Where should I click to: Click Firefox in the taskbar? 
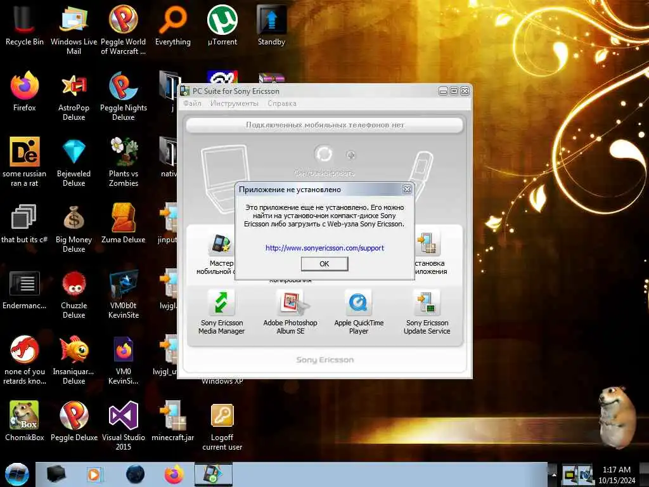[174, 474]
